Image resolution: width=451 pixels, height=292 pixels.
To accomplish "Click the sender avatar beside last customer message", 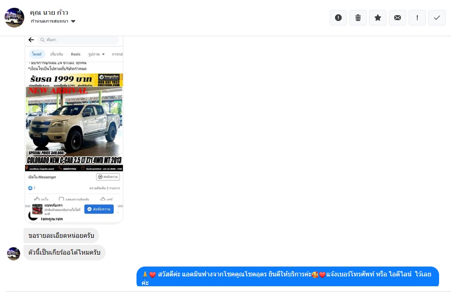I will pyautogui.click(x=14, y=254).
